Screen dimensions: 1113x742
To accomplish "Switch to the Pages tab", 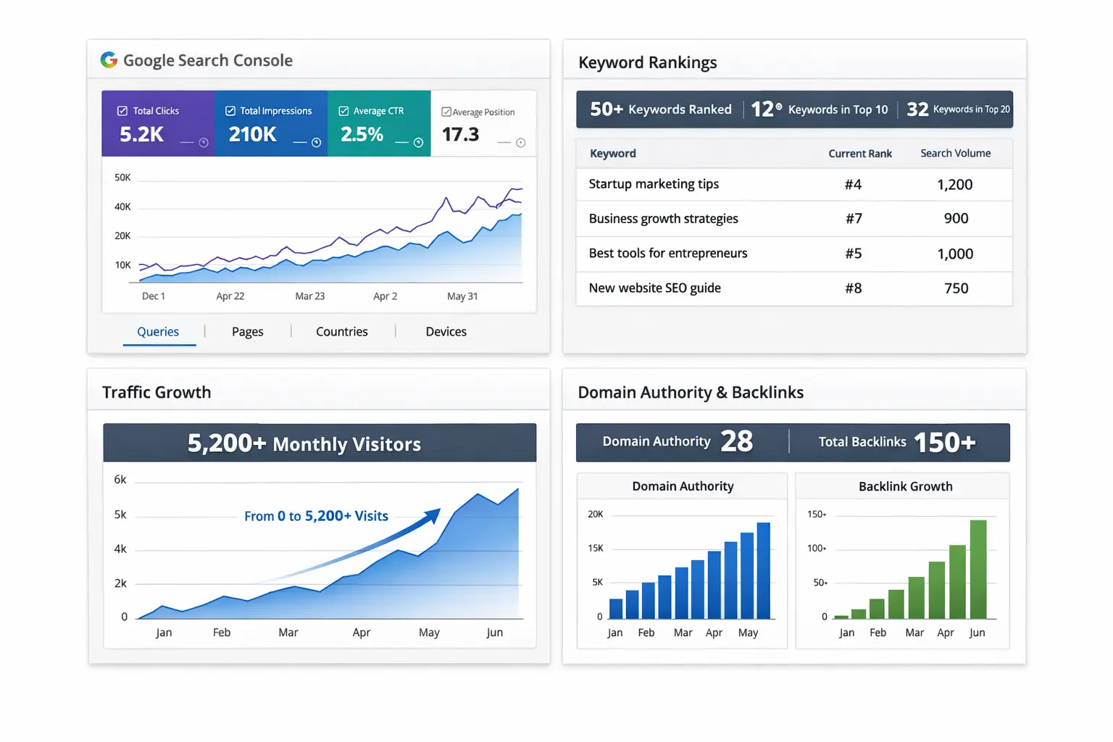I will 247,331.
